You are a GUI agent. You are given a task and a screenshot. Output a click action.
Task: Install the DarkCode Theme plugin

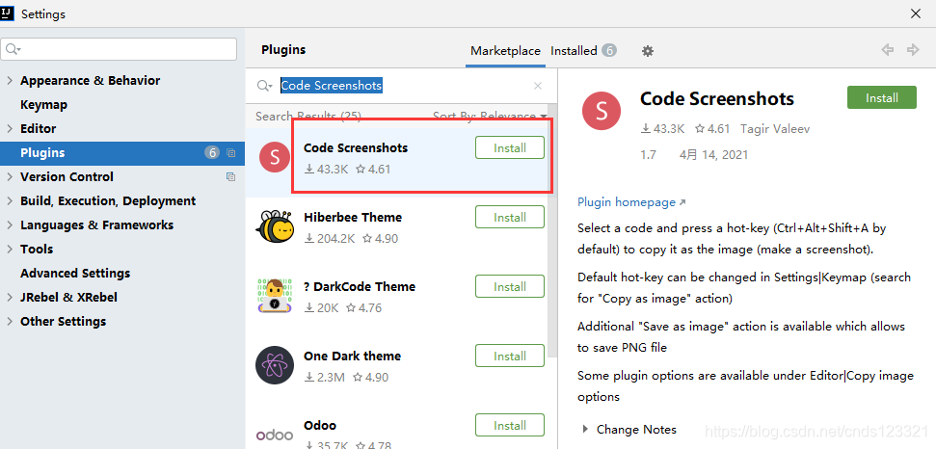[x=510, y=287]
